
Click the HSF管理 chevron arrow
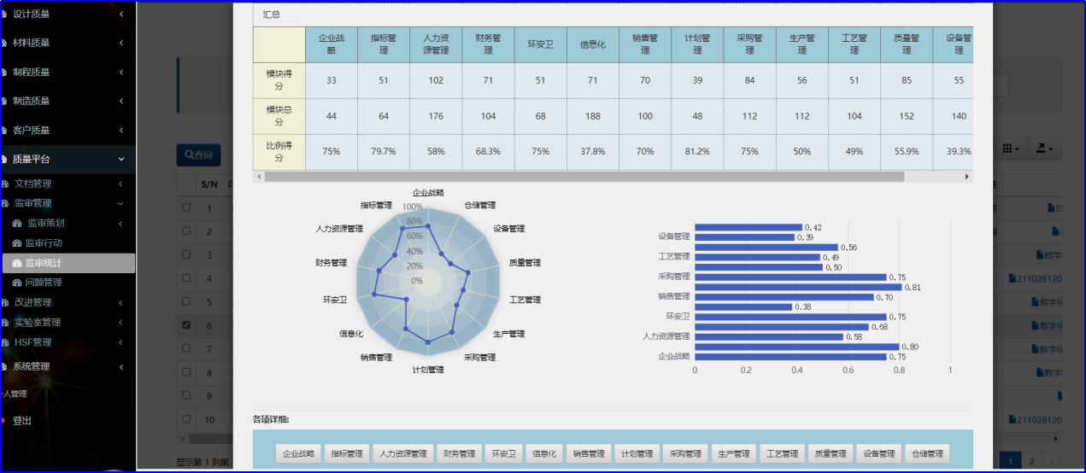click(x=120, y=342)
